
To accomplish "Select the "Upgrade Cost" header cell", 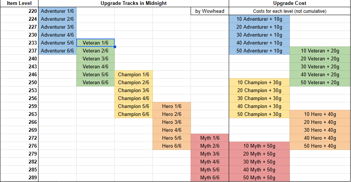I will point(289,3).
